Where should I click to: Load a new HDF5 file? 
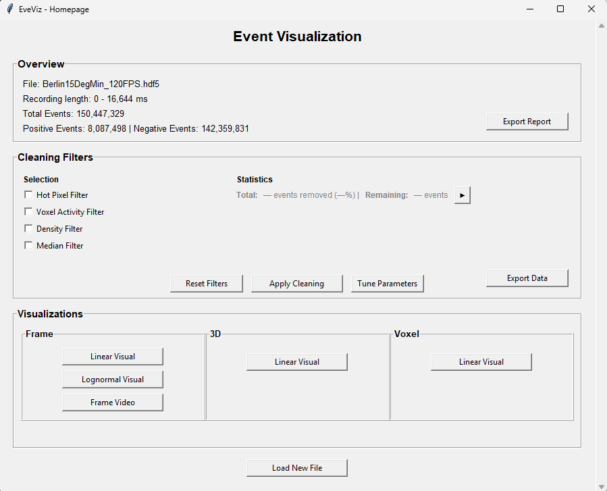(297, 467)
